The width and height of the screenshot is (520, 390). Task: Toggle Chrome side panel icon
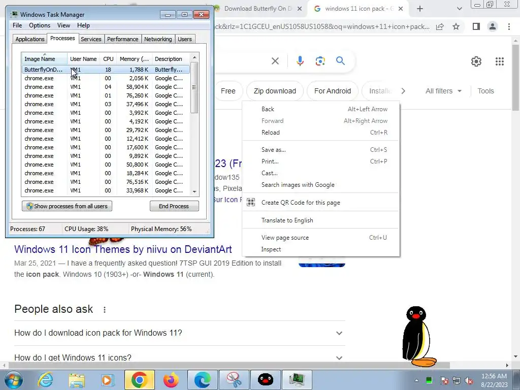tap(476, 26)
